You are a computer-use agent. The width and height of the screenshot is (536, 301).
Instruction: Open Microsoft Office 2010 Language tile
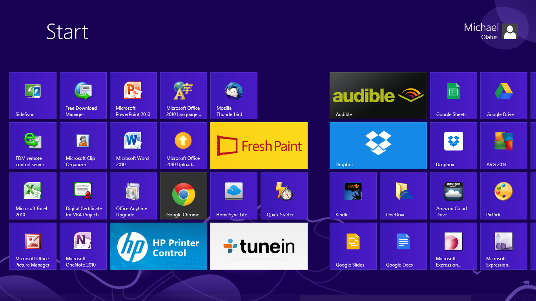[184, 96]
